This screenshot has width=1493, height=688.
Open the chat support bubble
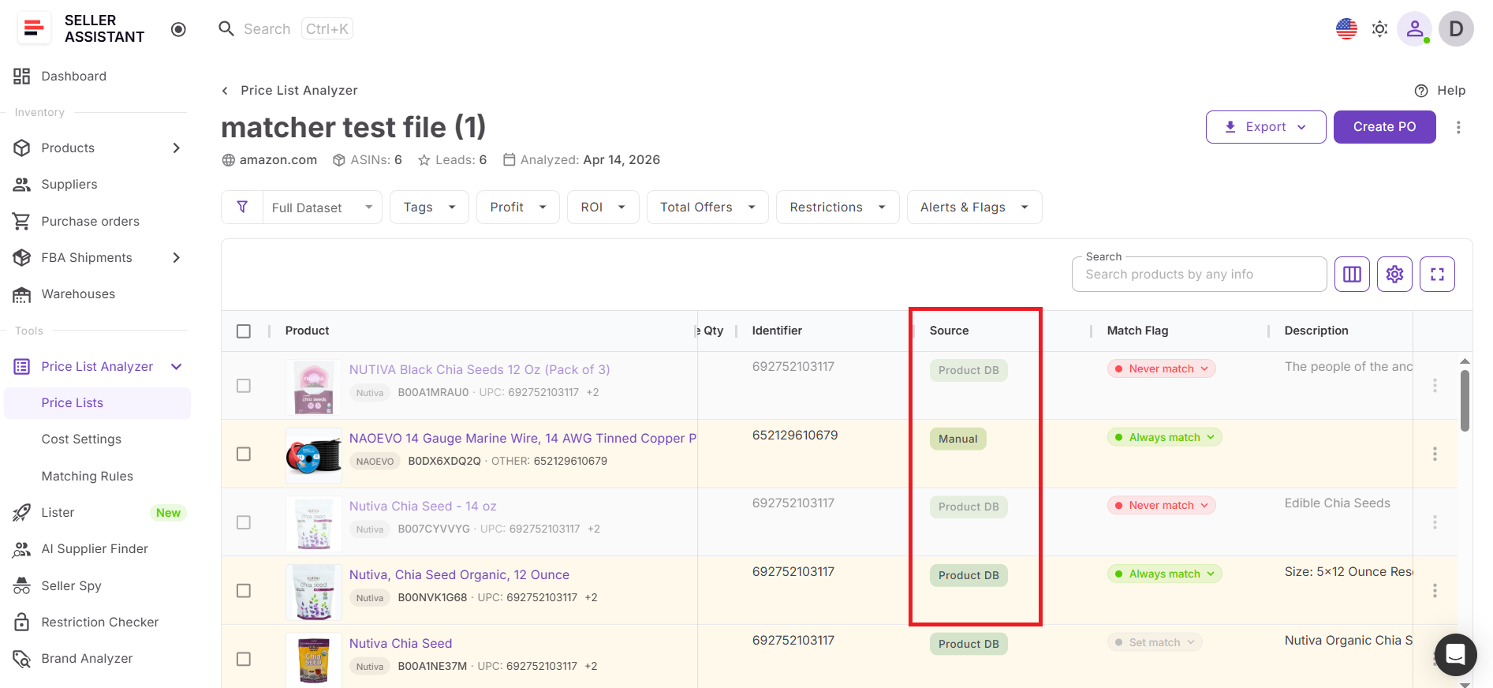point(1455,655)
